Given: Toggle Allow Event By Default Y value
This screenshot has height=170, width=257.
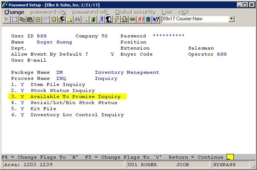Looking at the screenshot, I should point(112,54).
